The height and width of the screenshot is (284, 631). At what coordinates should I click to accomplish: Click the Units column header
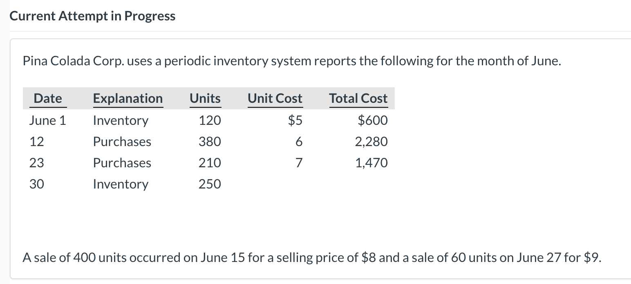point(205,98)
